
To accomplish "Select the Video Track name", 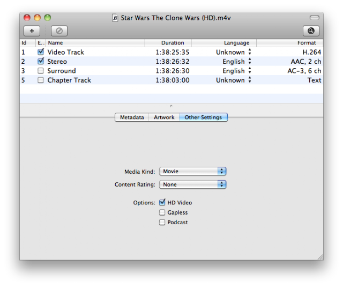I will [x=65, y=52].
